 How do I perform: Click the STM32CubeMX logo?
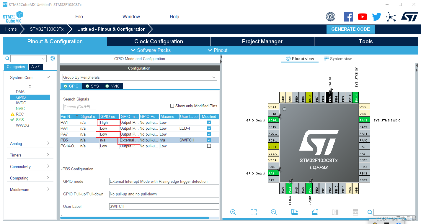13,17
